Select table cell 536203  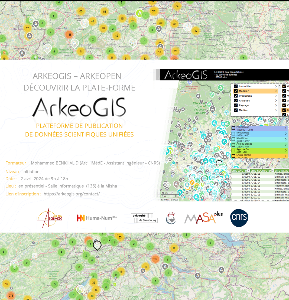point(246,185)
